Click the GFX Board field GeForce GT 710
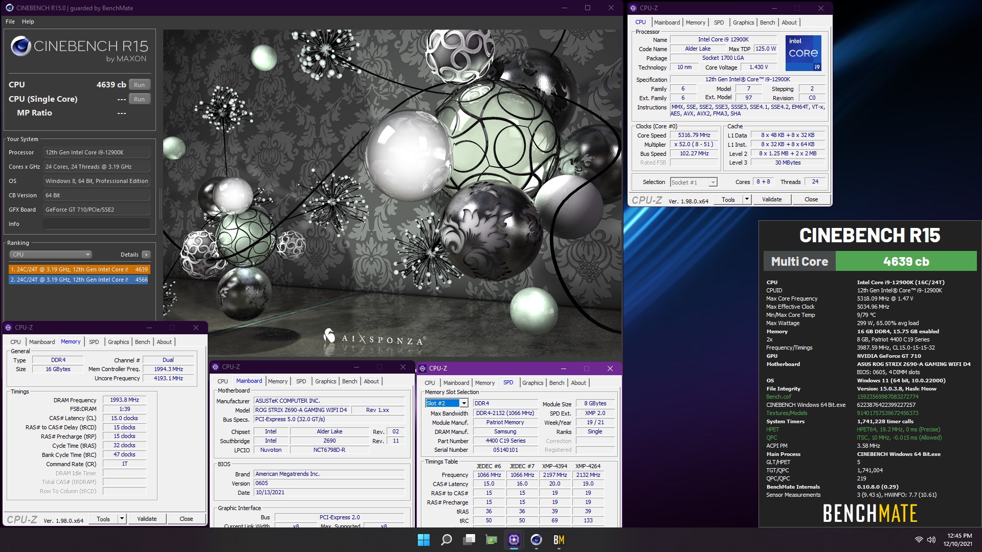Viewport: 982px width, 552px height. coord(97,210)
